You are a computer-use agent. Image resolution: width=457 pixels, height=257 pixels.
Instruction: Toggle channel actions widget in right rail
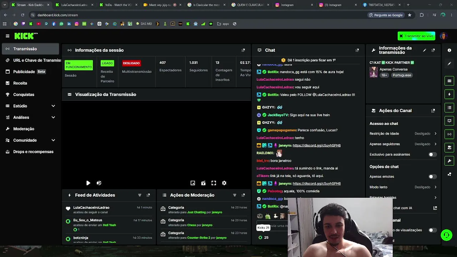tap(449, 147)
